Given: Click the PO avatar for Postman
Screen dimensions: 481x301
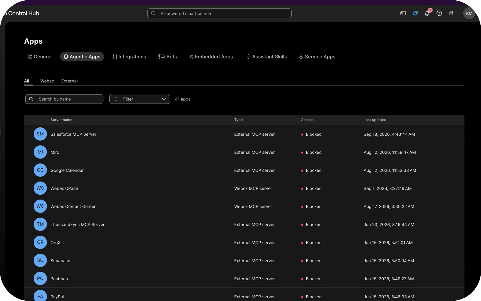Looking at the screenshot, I should pyautogui.click(x=40, y=278).
